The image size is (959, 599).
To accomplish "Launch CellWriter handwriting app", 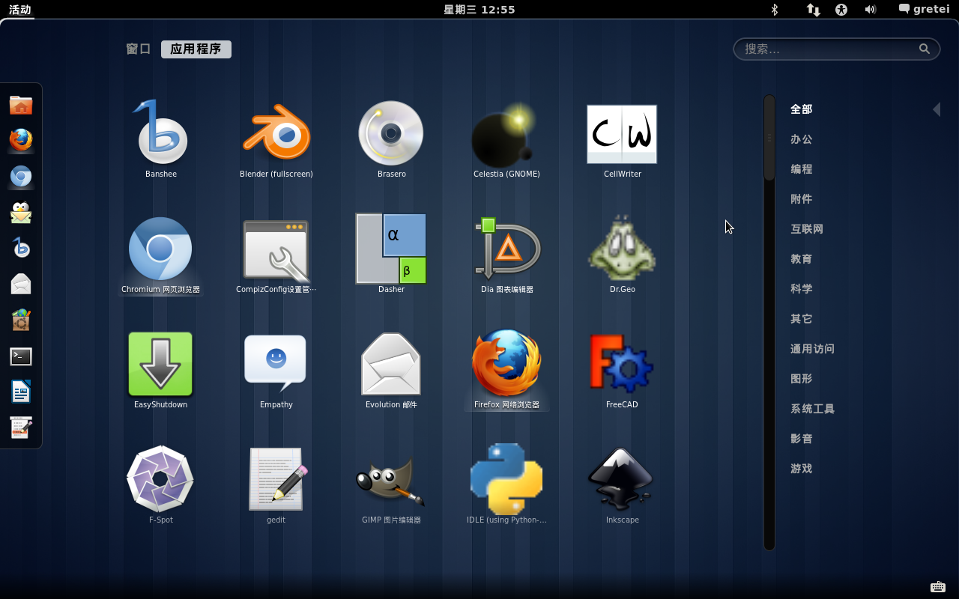I will [x=622, y=140].
